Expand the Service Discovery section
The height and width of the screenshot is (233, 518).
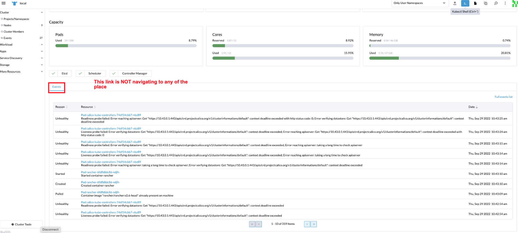click(42, 58)
